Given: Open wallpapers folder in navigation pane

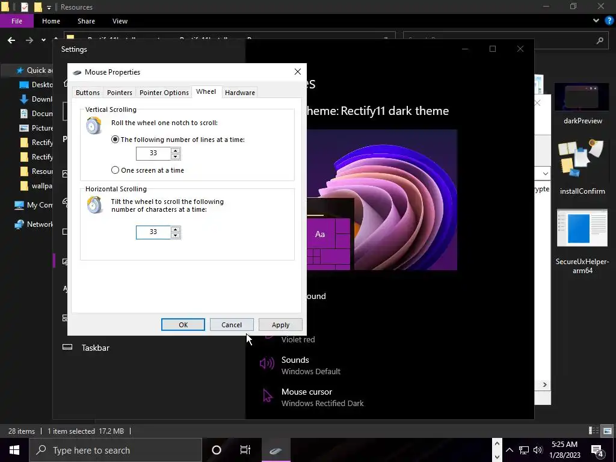Looking at the screenshot, I should click(36, 186).
